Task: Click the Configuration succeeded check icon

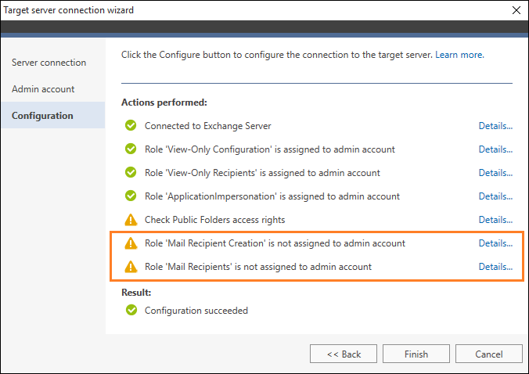Action: click(x=131, y=310)
